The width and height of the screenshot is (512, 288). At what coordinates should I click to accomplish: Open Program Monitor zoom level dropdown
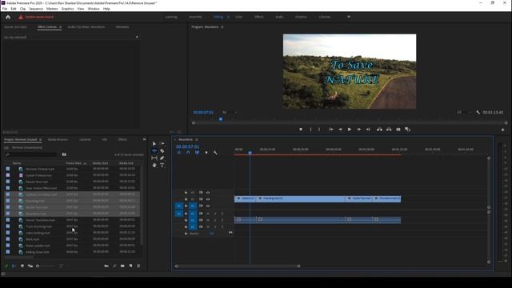(x=229, y=112)
